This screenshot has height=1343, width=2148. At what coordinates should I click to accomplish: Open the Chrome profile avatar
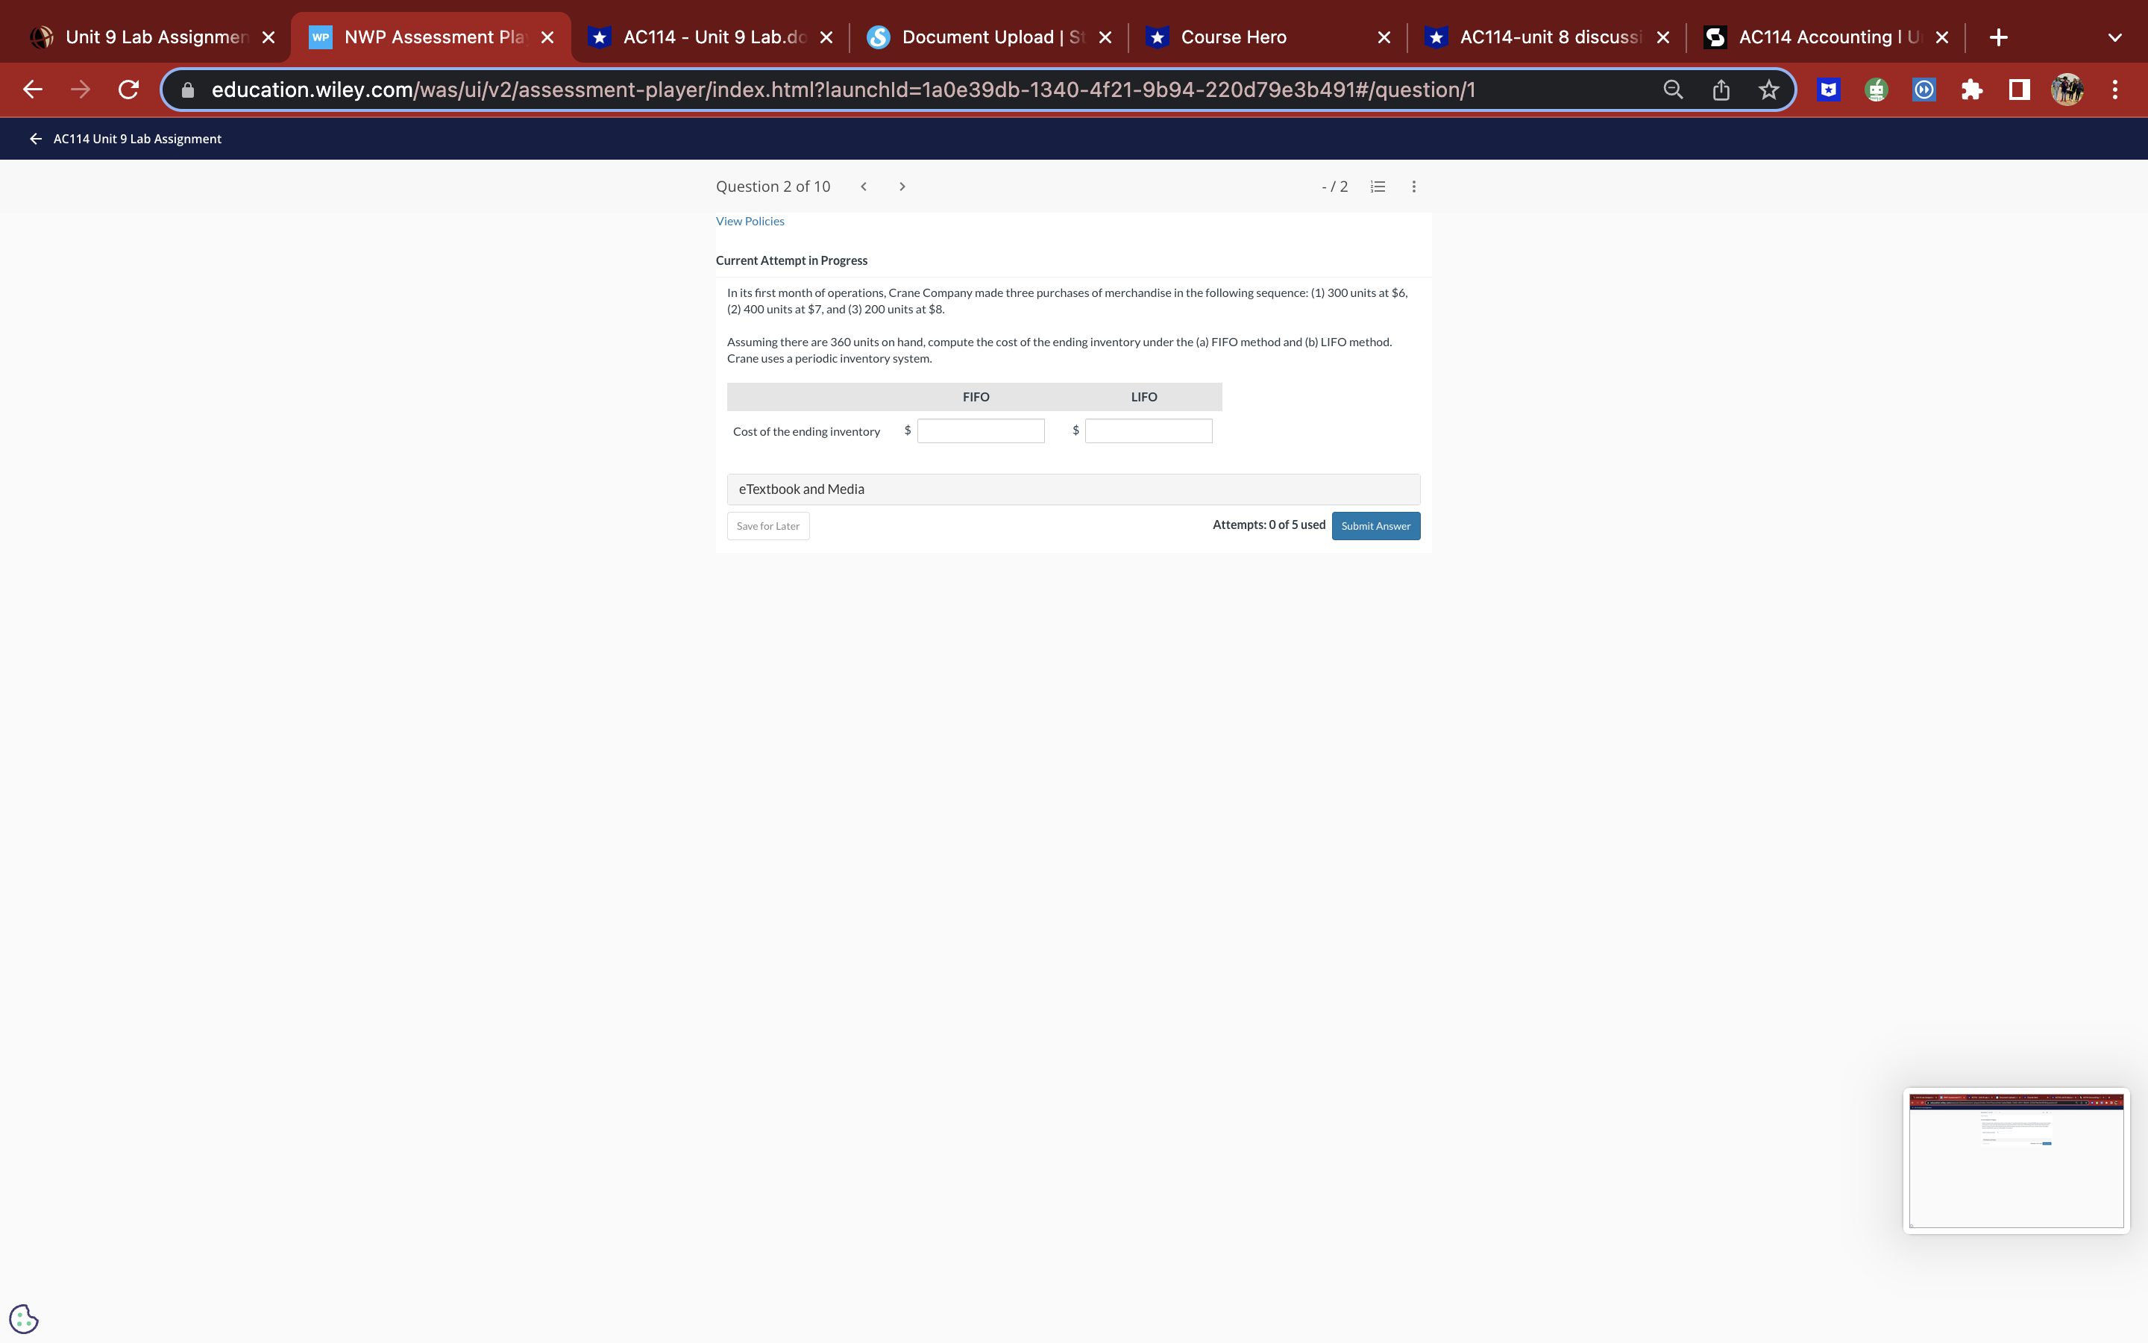(x=2067, y=89)
